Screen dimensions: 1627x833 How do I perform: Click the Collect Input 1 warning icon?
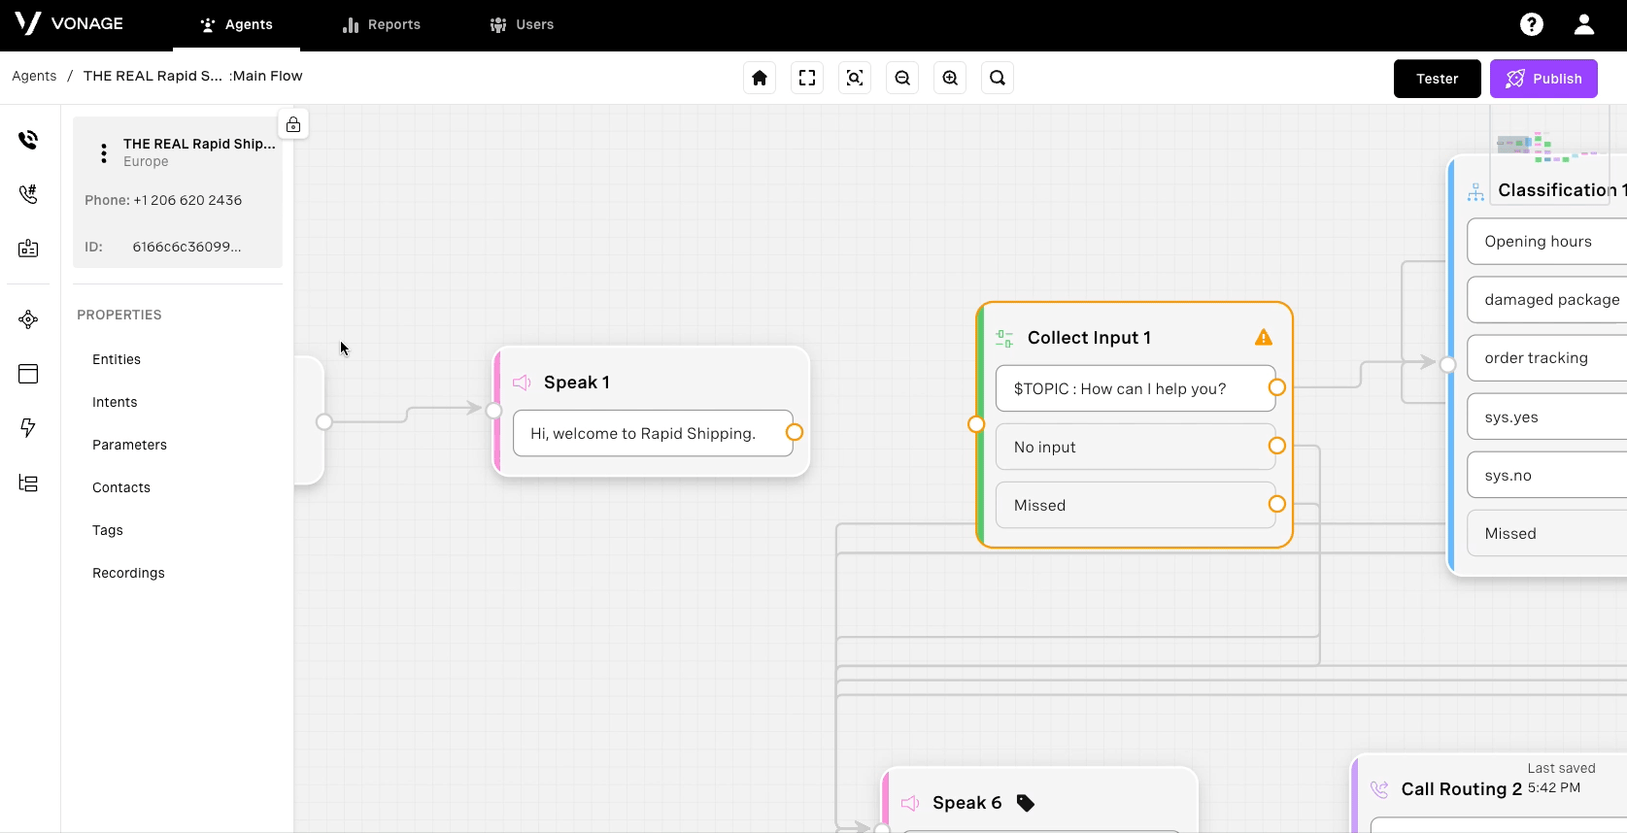1264,337
